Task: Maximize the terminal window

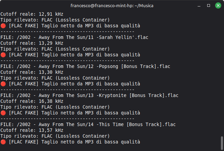Action: (x=209, y=6)
